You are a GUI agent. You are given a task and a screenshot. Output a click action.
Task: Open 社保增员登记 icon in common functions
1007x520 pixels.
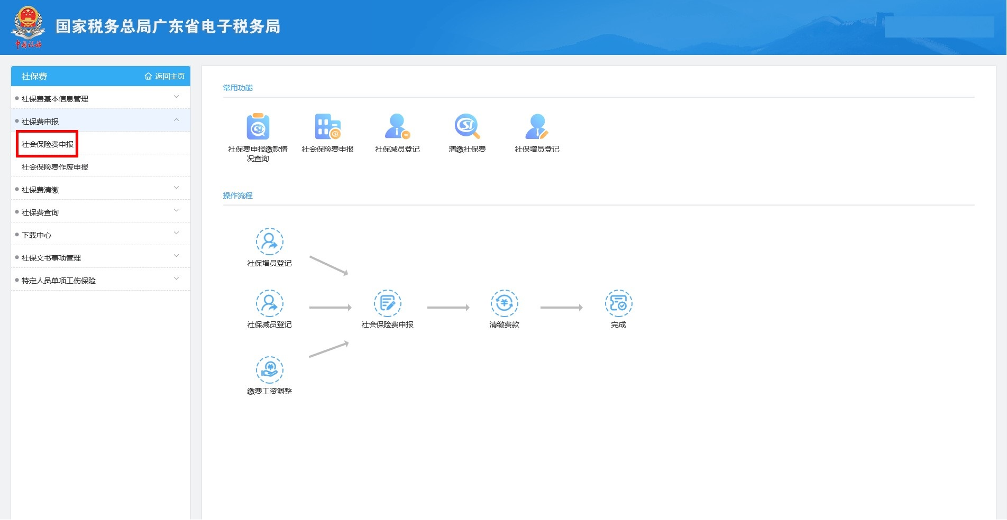(x=537, y=127)
